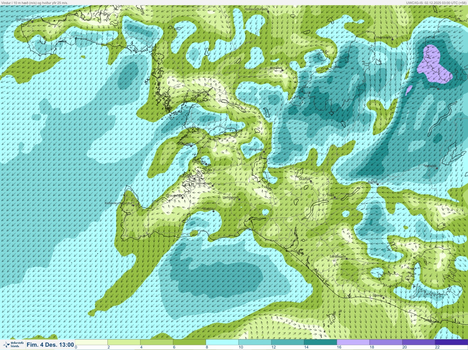The width and height of the screenshot is (468, 350).
Task: Select the 8–10 m/s light cyan swatch
Action: (222, 342)
